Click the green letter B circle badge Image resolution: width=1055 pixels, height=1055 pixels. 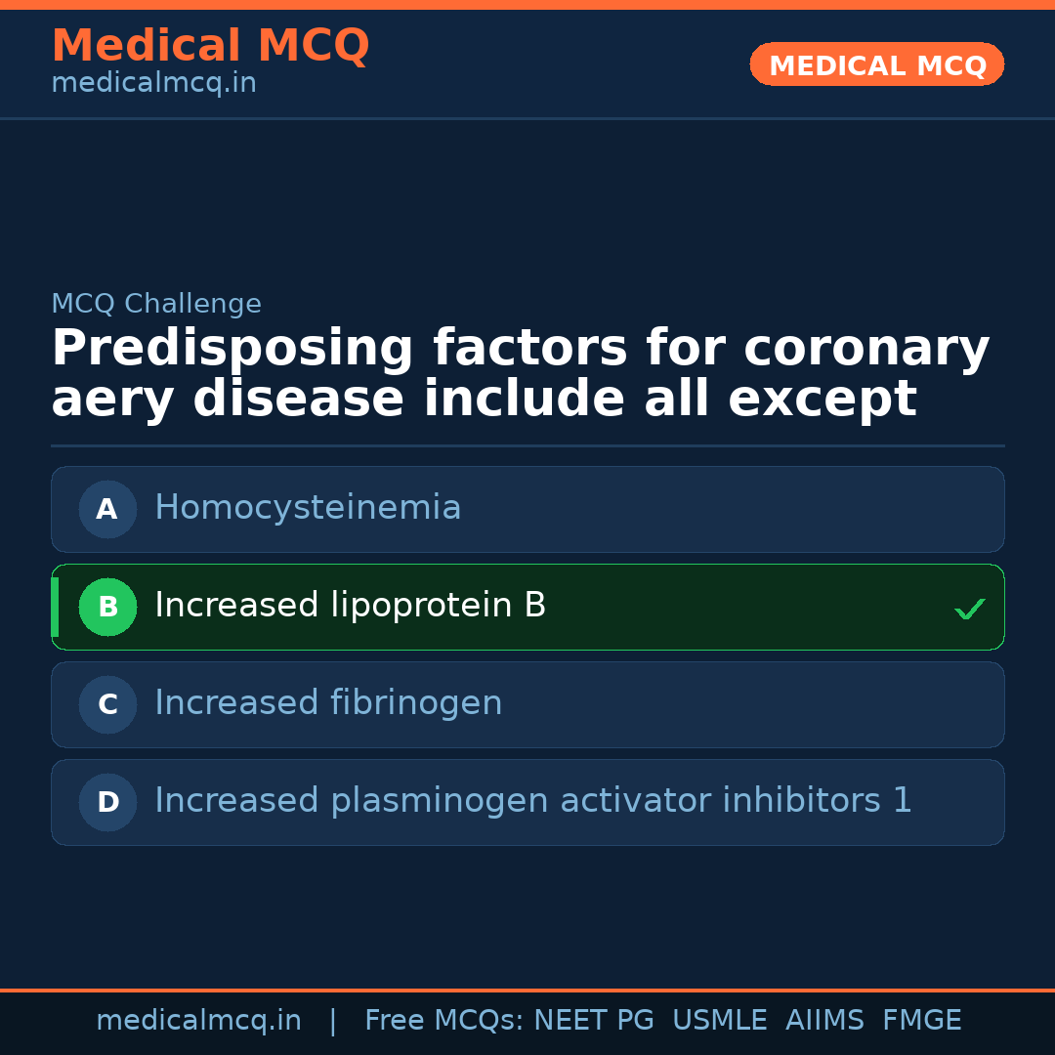[107, 607]
